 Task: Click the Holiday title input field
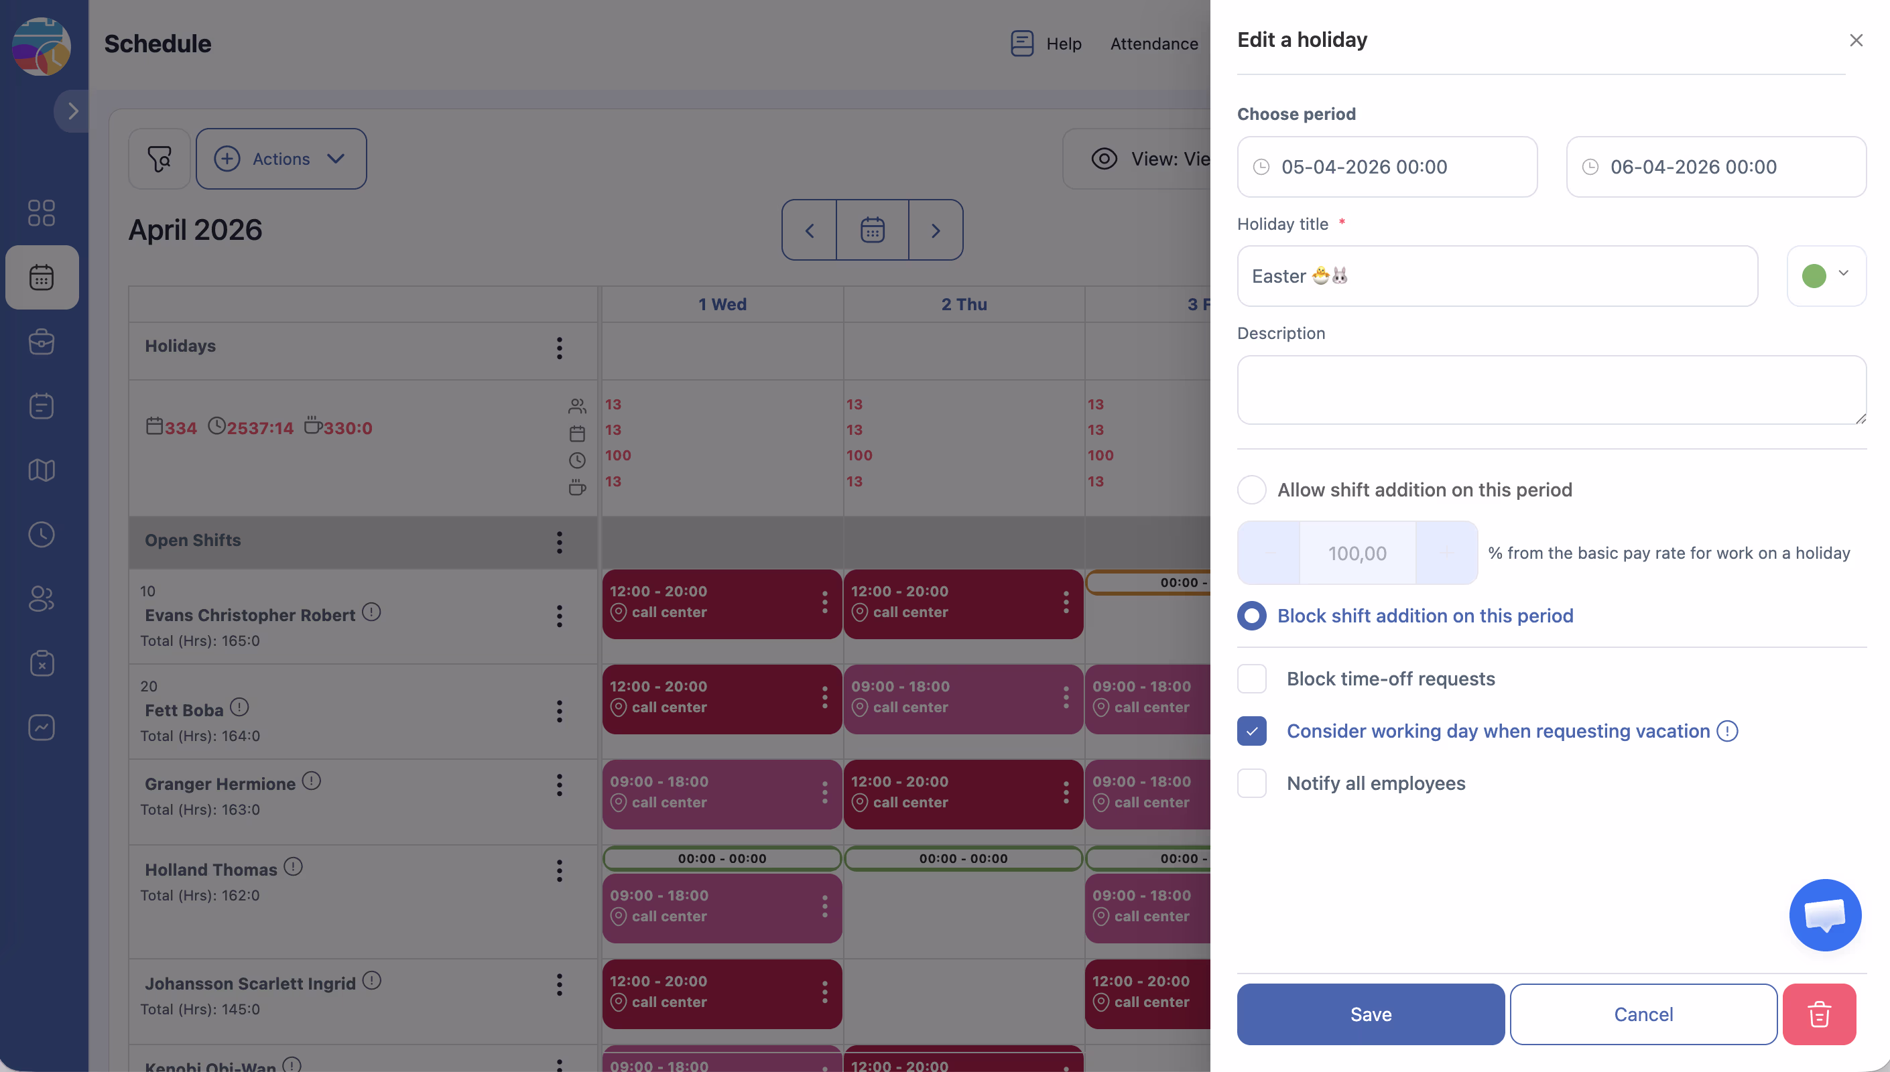[1497, 276]
